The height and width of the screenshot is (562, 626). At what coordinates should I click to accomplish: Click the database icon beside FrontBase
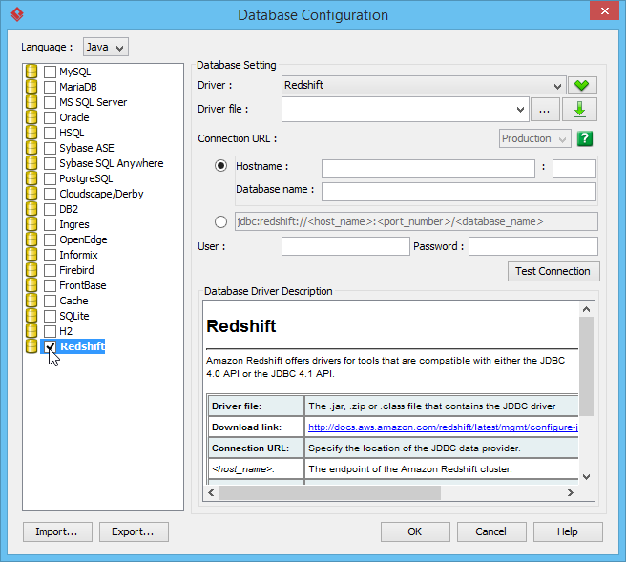click(31, 285)
